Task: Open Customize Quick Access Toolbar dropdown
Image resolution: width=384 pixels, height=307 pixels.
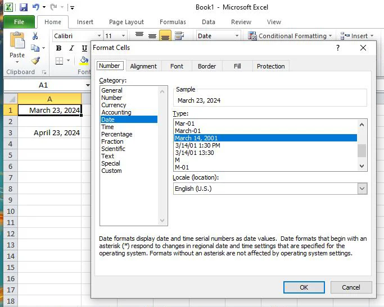Action: [x=72, y=8]
